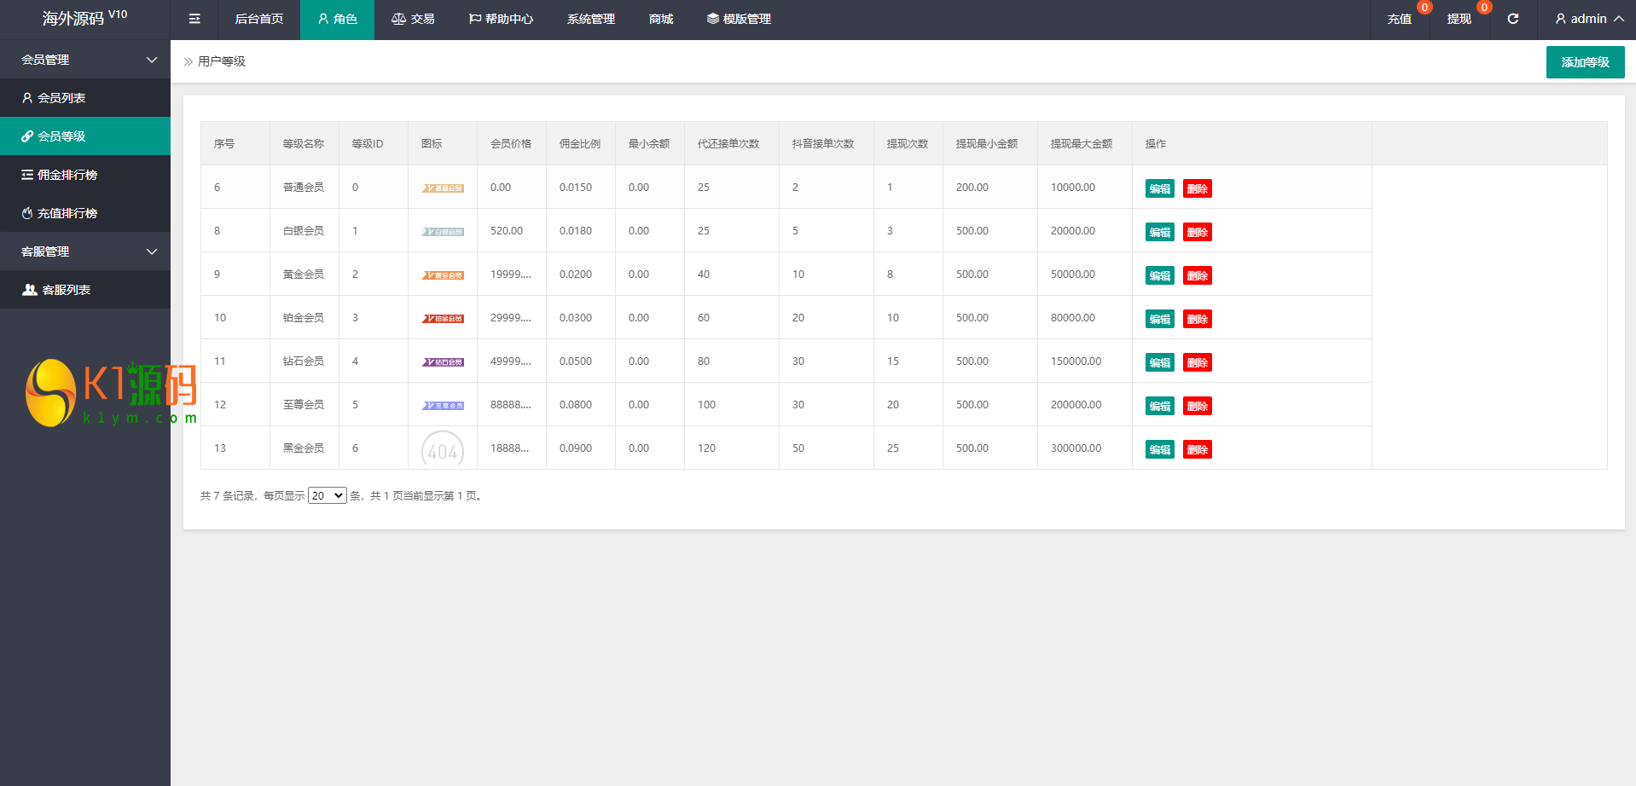Click the 黄金会员 level badge image

443,275
